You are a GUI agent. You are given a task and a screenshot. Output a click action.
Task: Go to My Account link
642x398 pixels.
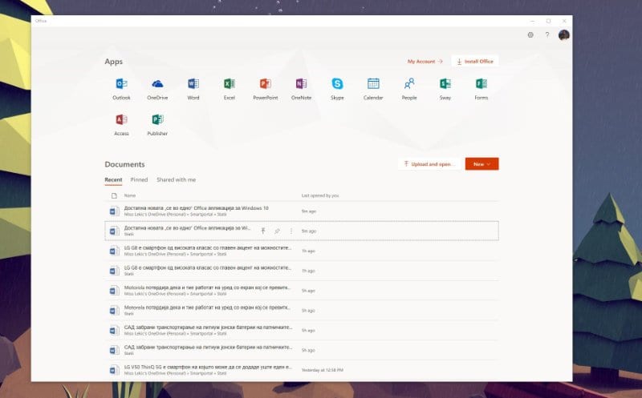(x=425, y=62)
